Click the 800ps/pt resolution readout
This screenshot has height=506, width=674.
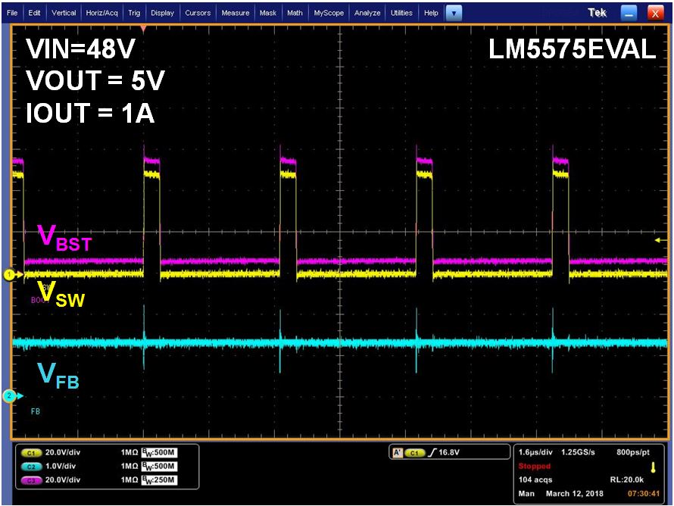point(633,452)
